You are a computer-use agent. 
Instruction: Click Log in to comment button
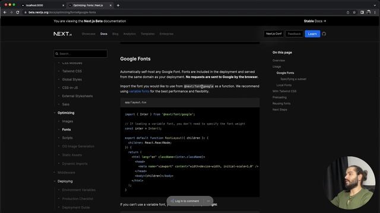(x=185, y=201)
